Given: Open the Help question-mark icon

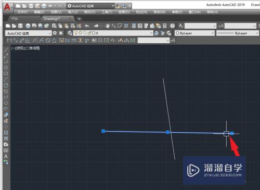Looking at the screenshot, I should (x=172, y=26).
